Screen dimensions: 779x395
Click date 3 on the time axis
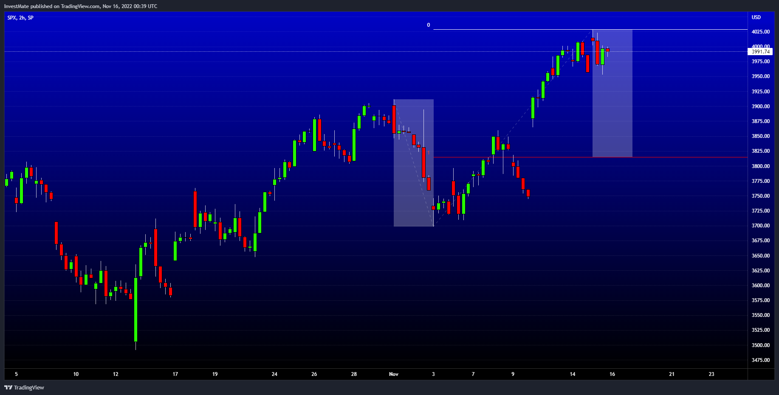click(x=433, y=374)
